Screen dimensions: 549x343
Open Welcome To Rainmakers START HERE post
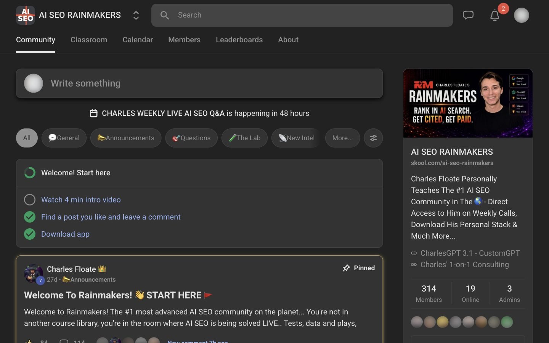point(118,295)
